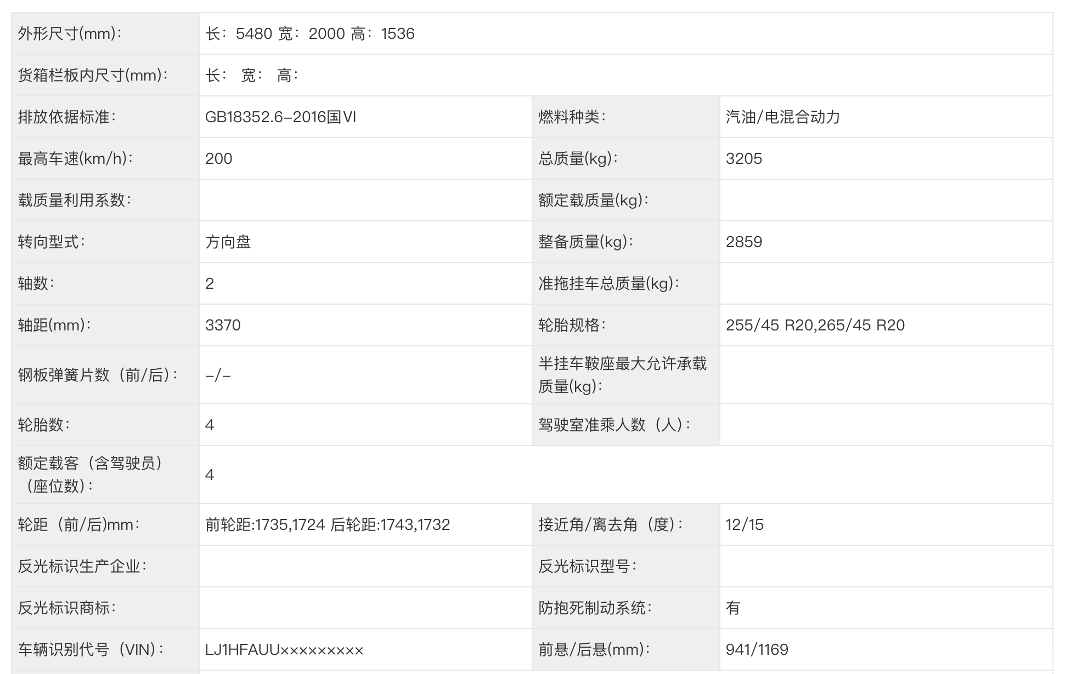Click the curb weight value 2859
This screenshot has width=1071, height=674.
pyautogui.click(x=743, y=242)
